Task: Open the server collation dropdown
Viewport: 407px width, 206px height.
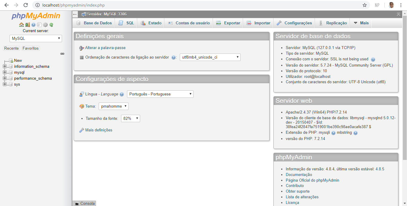Action: (209, 57)
